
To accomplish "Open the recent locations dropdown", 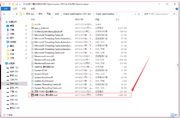I will [x=13, y=14].
